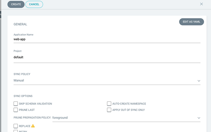The image size is (211, 132).
Task: Click the Project field showing default
Action: (x=107, y=57)
